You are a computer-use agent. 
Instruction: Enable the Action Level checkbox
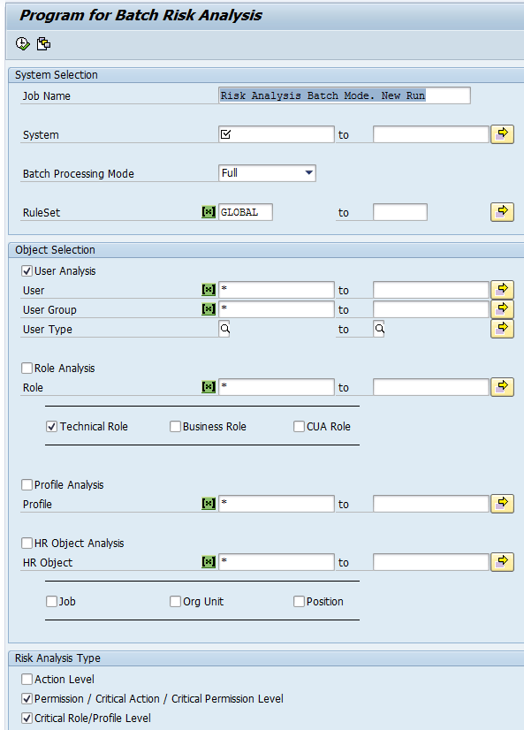pos(27,680)
